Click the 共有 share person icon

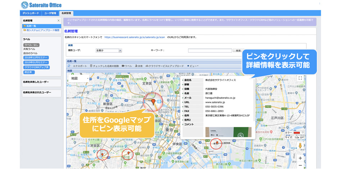(136, 66)
